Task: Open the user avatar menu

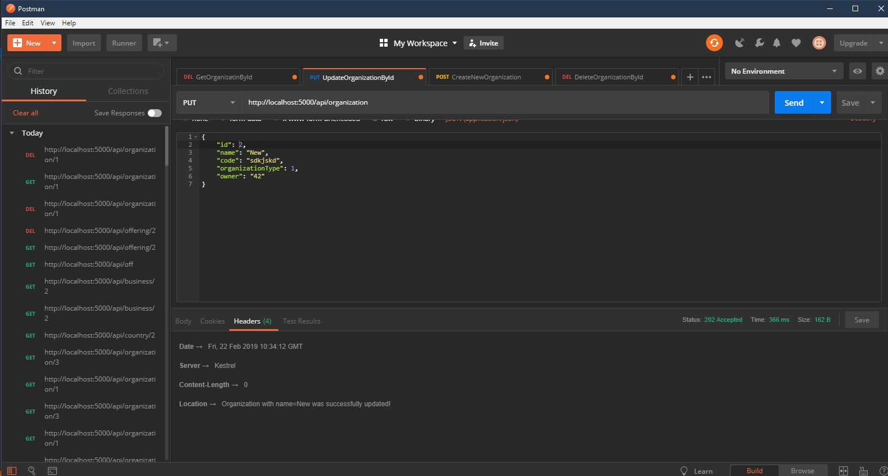Action: pyautogui.click(x=819, y=43)
